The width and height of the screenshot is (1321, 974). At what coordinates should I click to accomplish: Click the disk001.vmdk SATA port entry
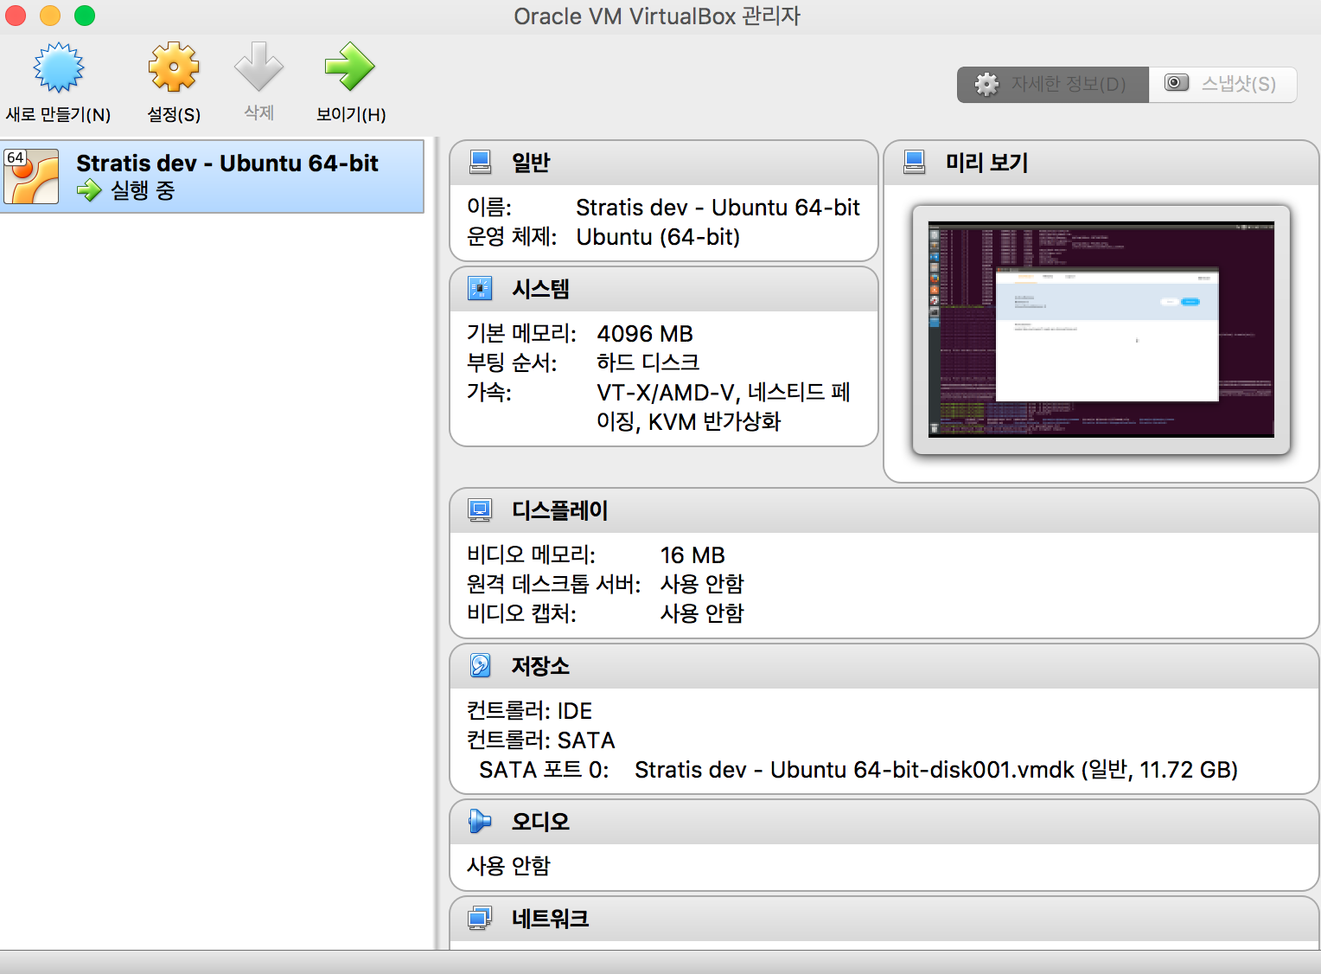point(936,770)
